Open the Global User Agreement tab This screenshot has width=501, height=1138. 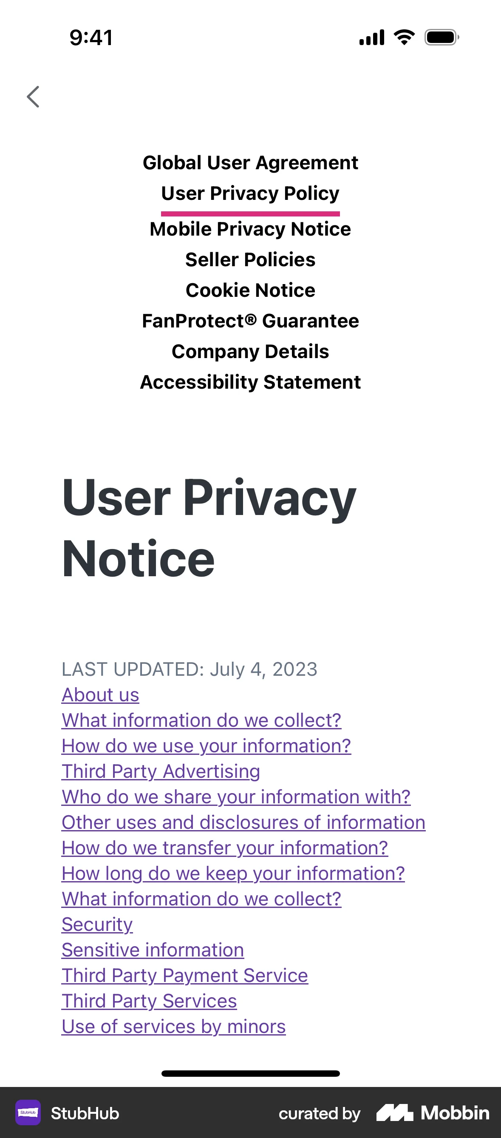(x=250, y=162)
